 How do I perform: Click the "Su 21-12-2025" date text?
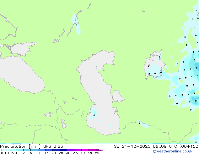click(132, 146)
